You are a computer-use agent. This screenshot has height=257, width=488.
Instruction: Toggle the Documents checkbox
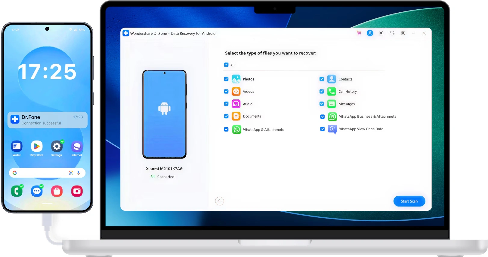[x=226, y=116]
